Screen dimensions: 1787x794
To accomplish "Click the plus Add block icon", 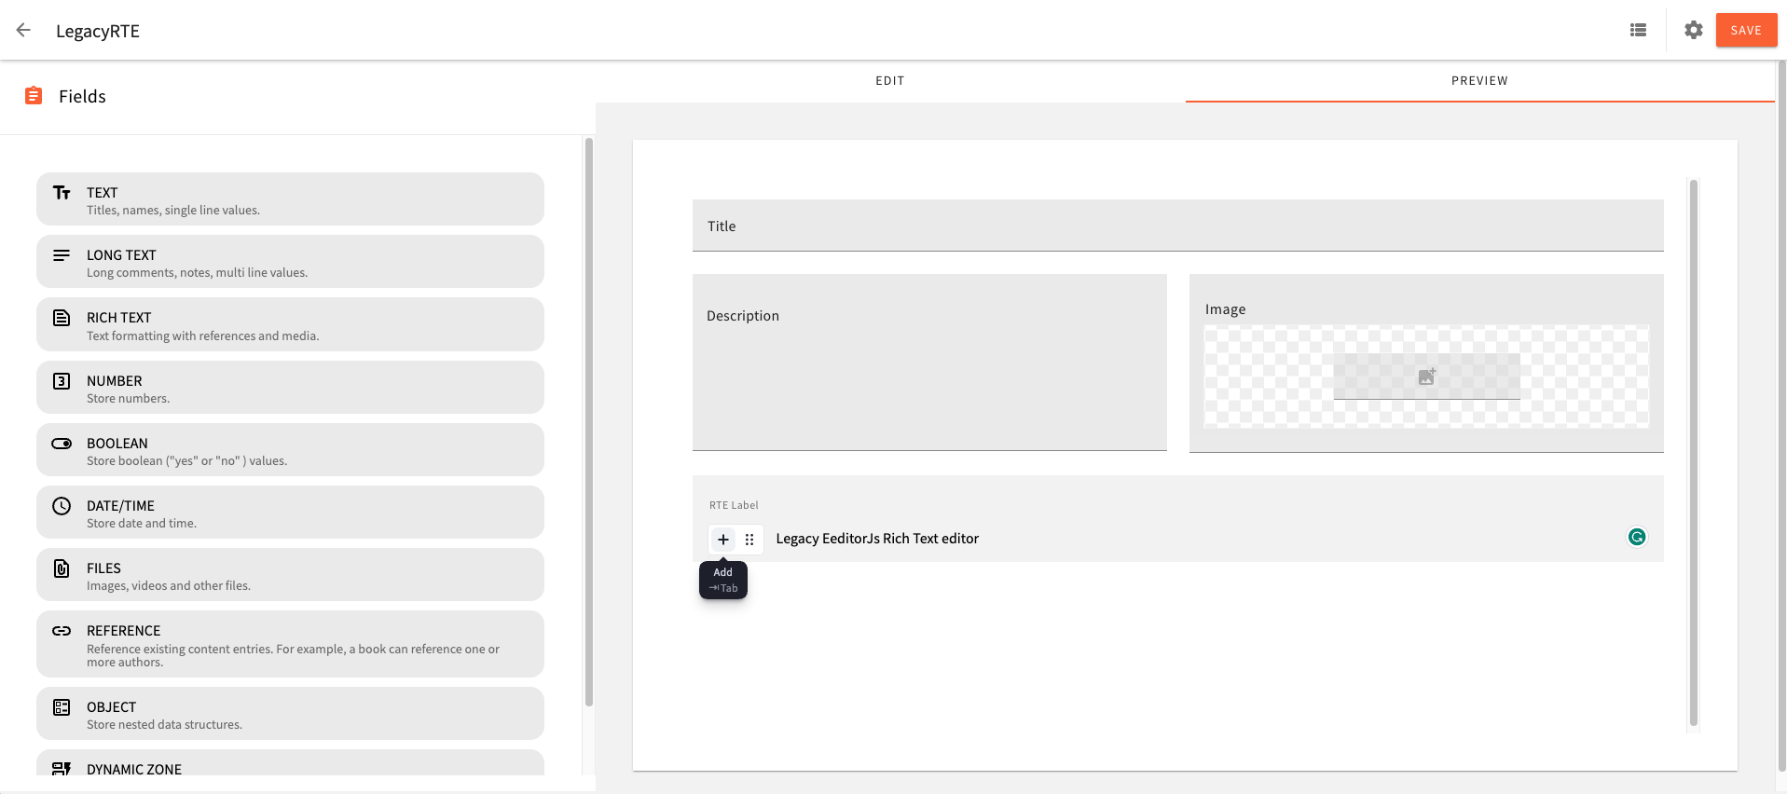I will point(723,540).
